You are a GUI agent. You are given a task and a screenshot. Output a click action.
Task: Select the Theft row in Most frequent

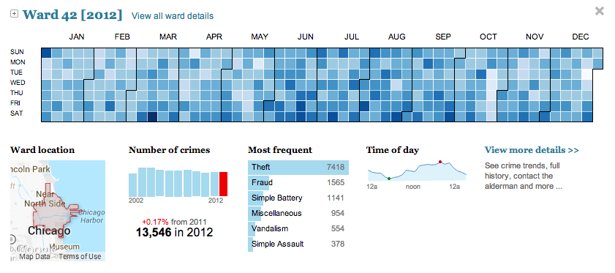click(298, 168)
